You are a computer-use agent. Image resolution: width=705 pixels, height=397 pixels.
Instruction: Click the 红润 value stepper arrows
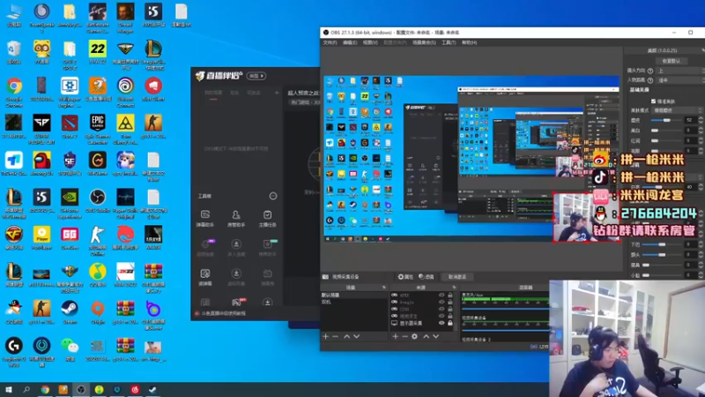701,141
